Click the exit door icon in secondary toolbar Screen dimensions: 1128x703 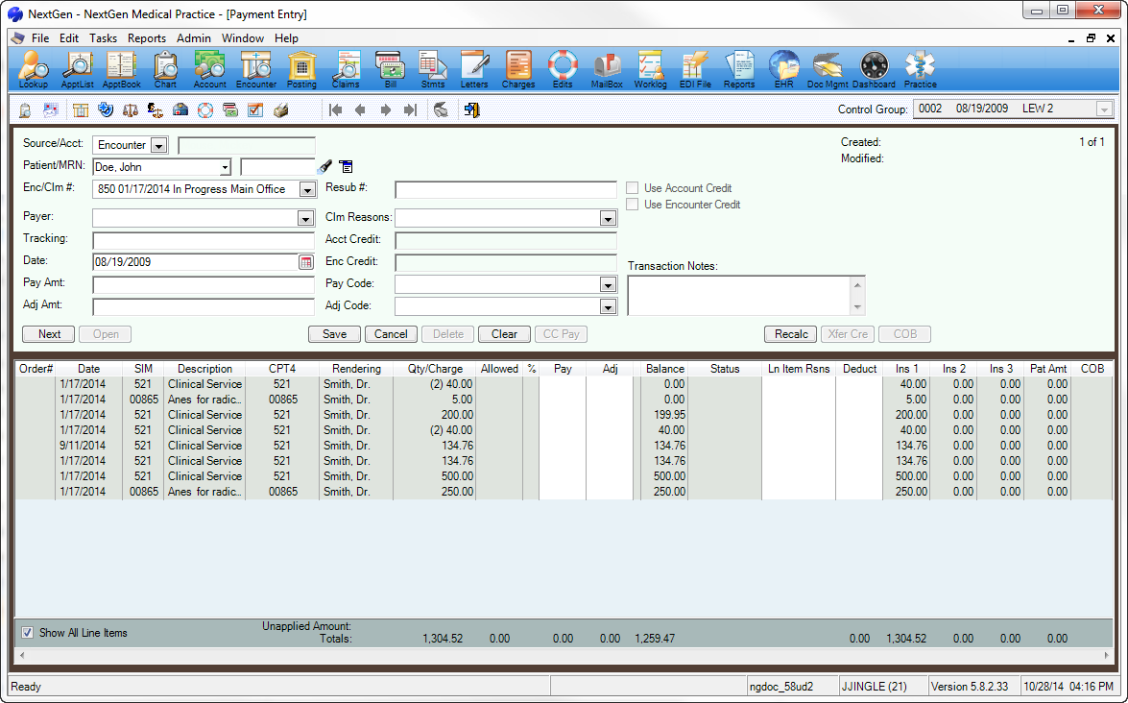point(472,110)
